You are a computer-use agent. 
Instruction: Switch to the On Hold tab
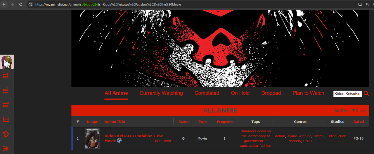coord(240,93)
